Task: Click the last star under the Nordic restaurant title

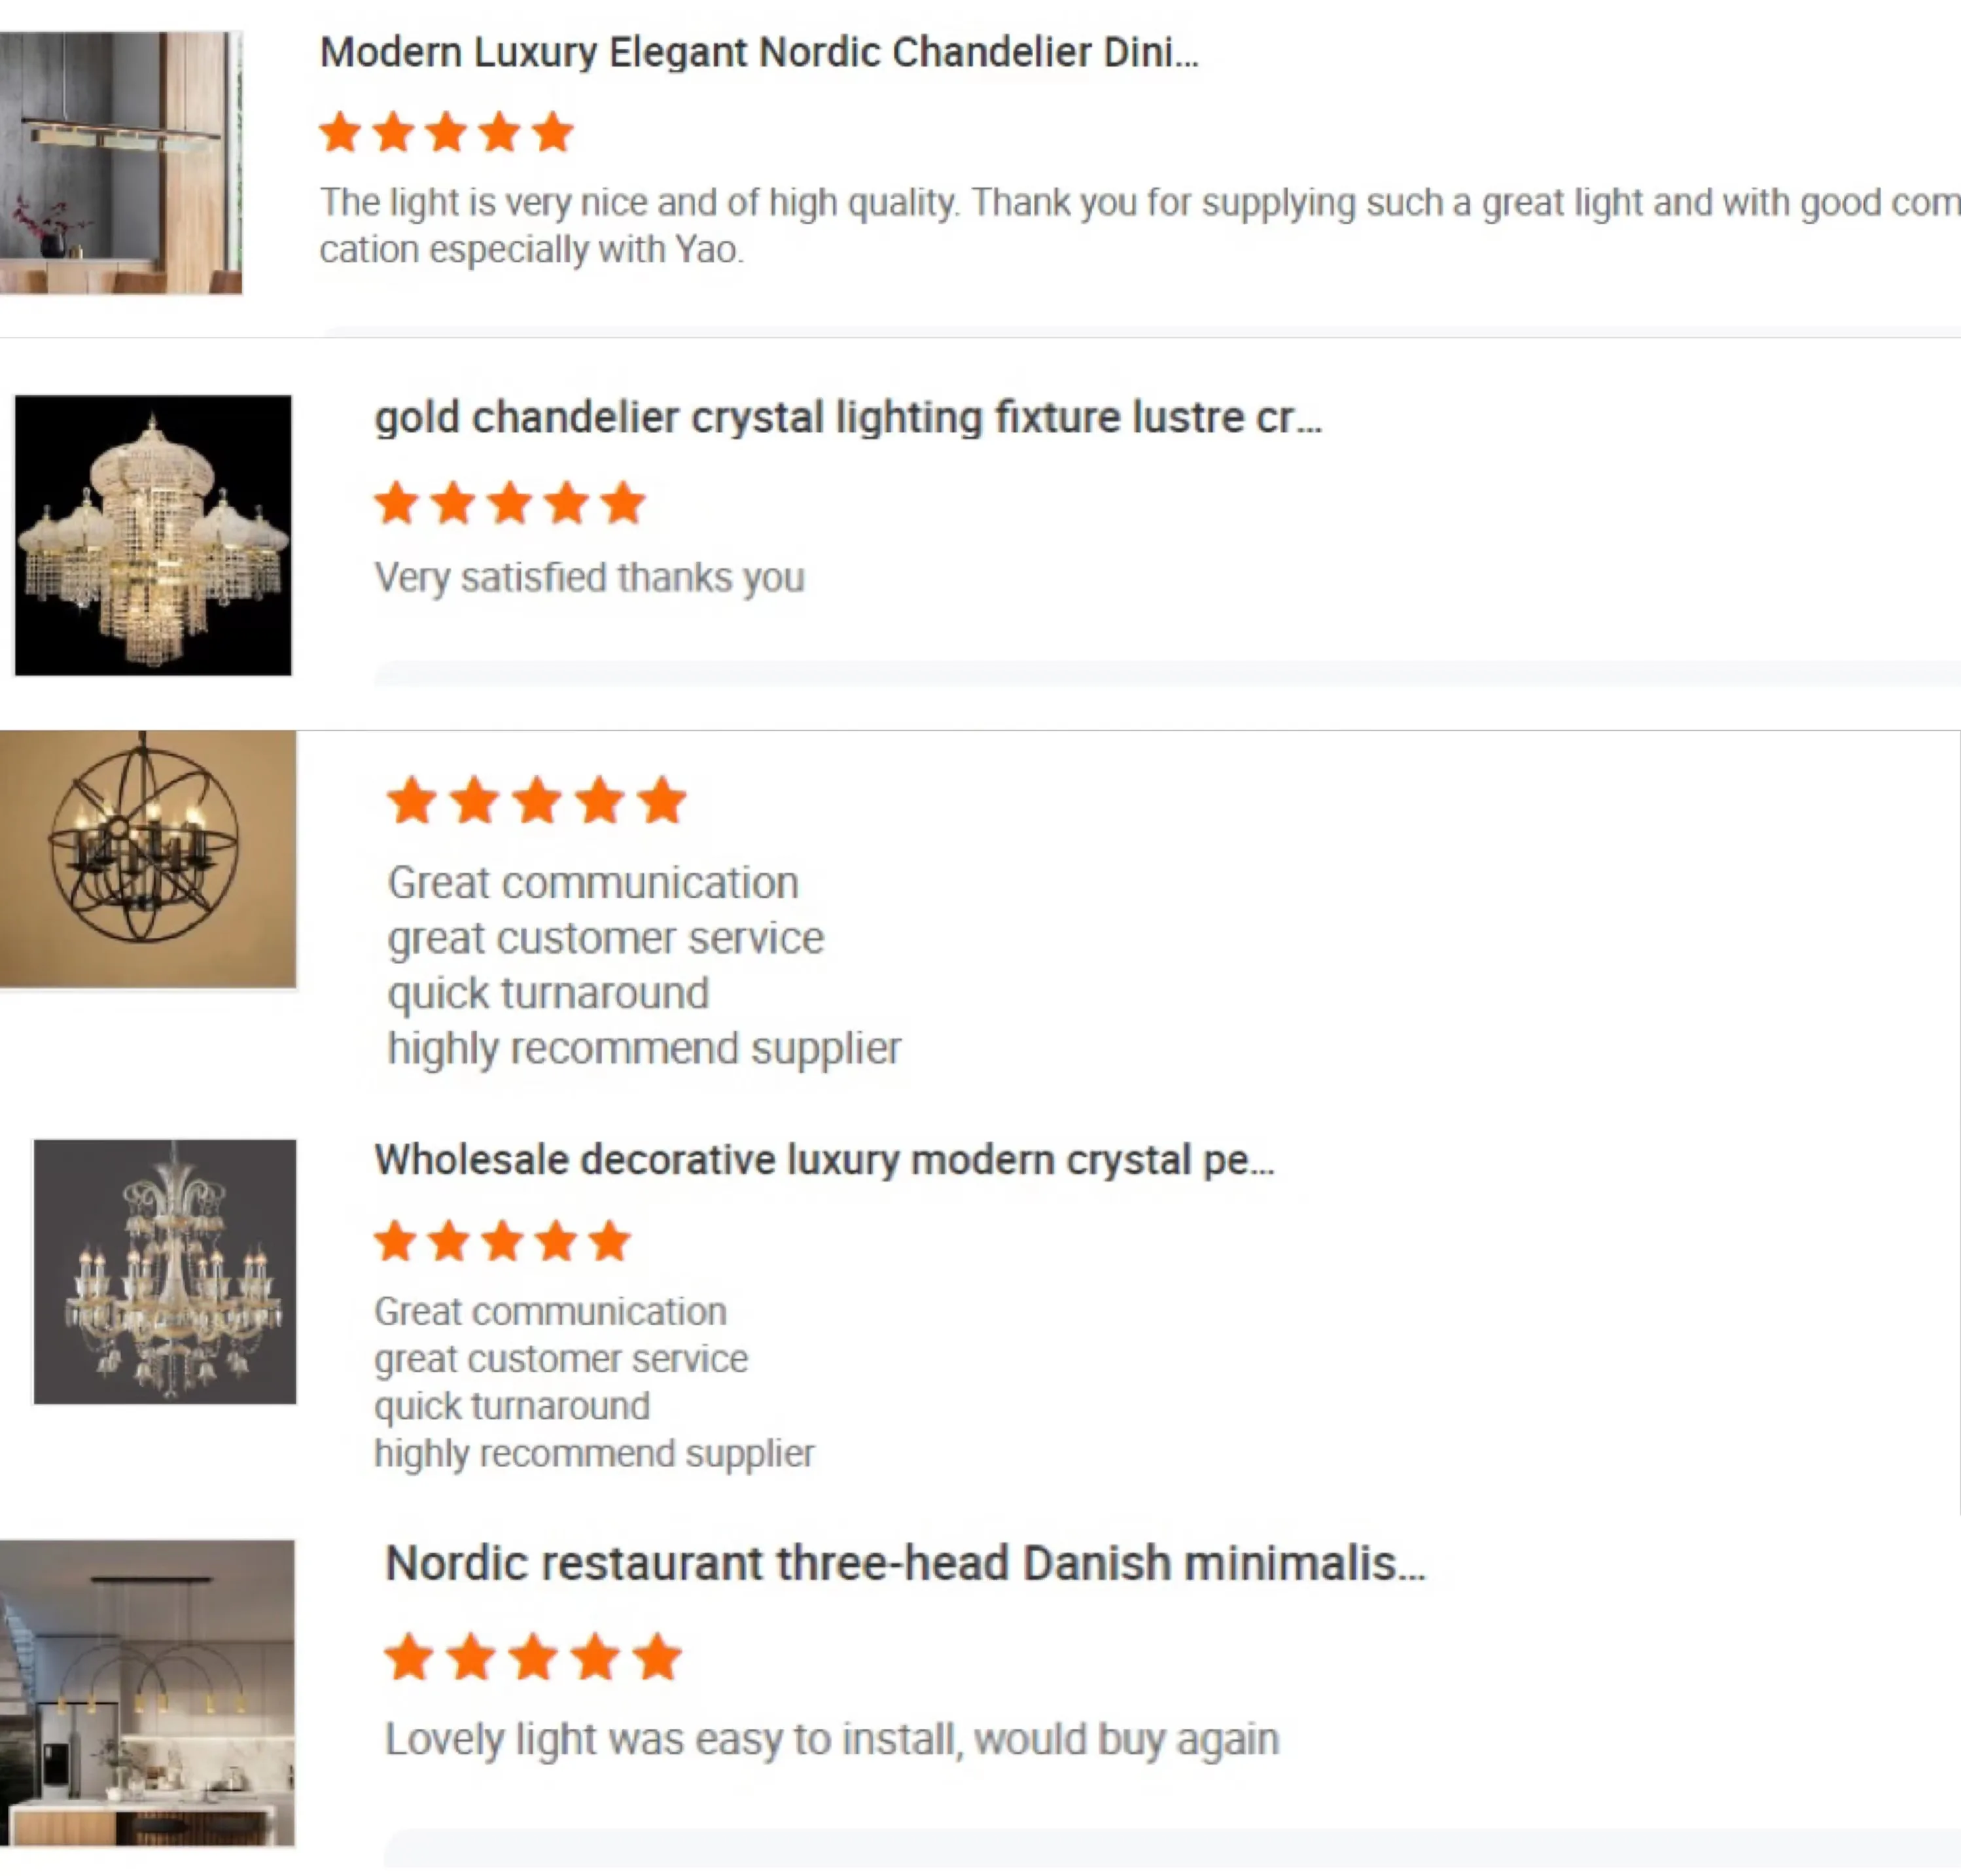Action: [658, 1657]
